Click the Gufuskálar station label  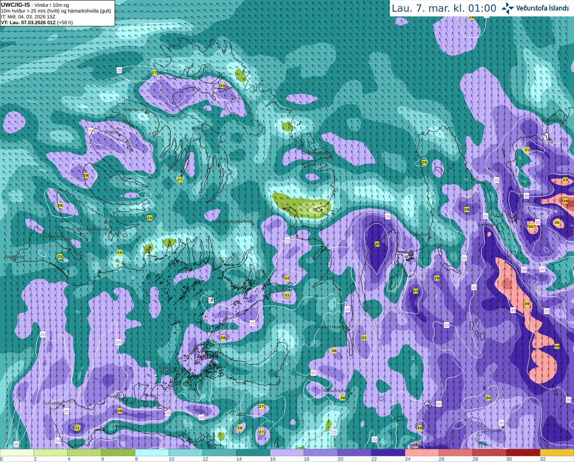pos(52,403)
